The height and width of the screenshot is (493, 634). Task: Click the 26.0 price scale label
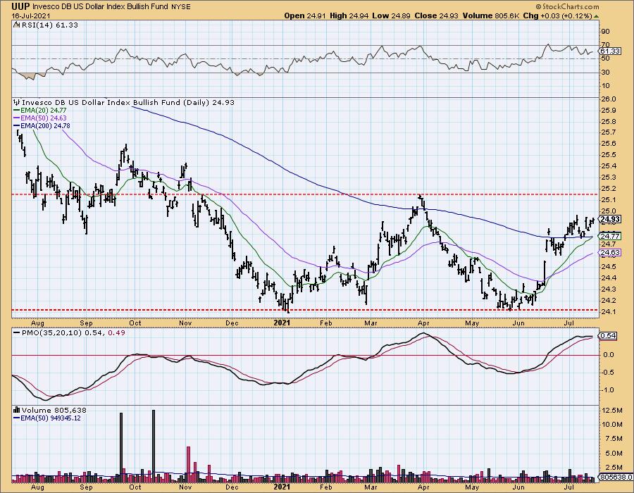click(x=609, y=99)
